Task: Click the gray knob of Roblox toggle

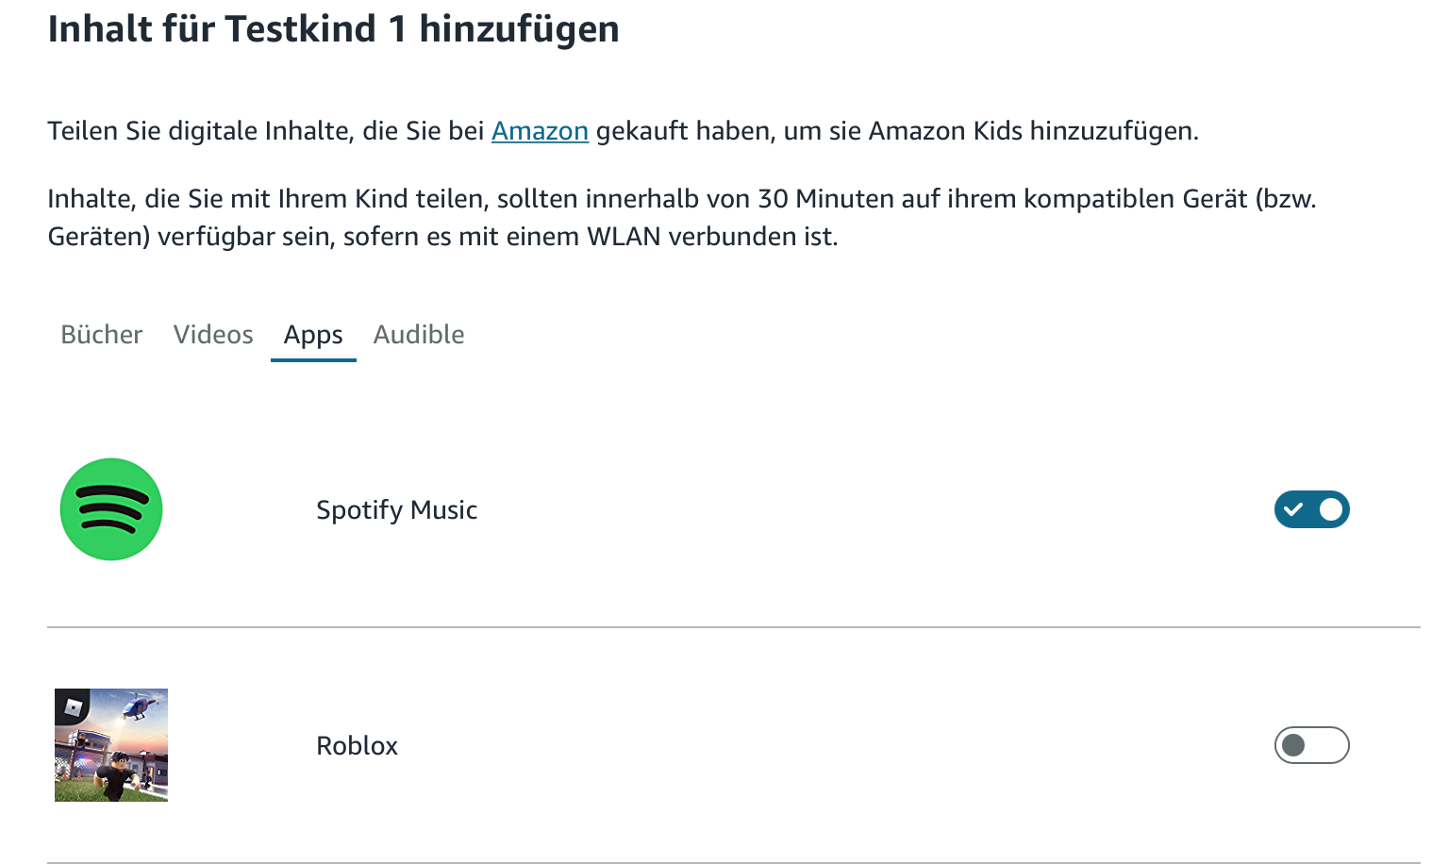Action: [1293, 745]
